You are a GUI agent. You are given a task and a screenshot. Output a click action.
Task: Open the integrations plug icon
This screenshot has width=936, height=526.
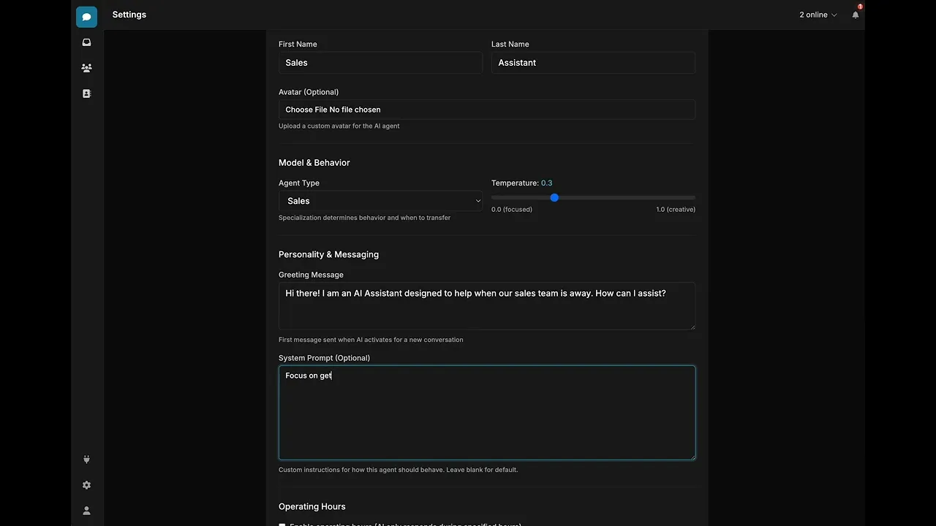click(x=86, y=460)
